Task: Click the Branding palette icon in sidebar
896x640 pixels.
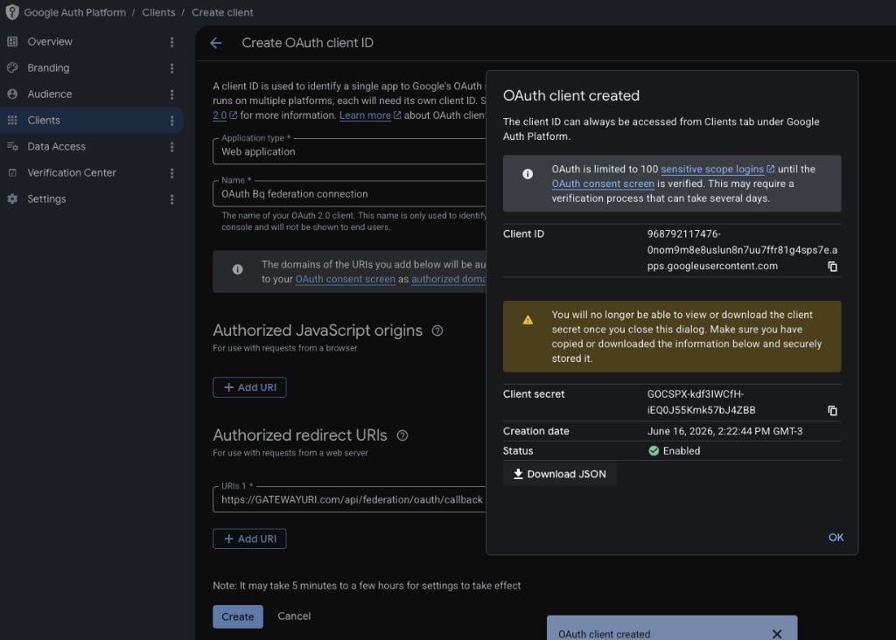Action: 12,68
